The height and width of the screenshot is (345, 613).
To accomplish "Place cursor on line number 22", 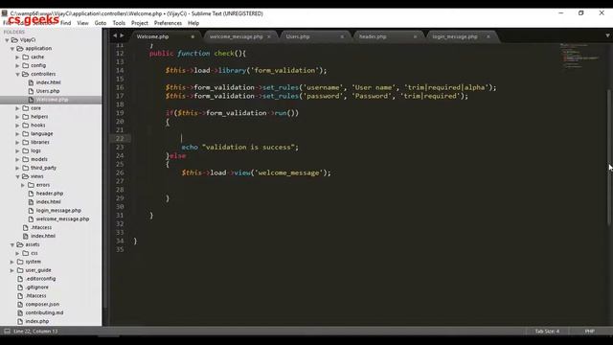I will click(120, 138).
